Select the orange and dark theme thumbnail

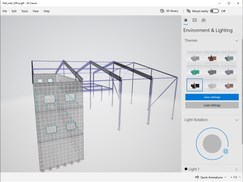[x=211, y=57]
